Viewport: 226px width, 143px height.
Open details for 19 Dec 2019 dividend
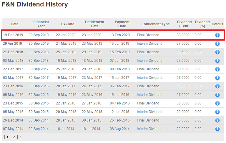[x=217, y=35]
